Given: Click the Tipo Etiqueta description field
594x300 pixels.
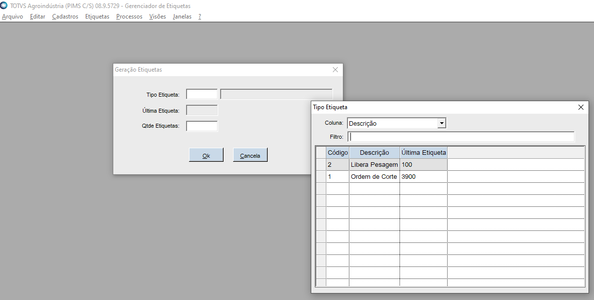Looking at the screenshot, I should pos(276,94).
